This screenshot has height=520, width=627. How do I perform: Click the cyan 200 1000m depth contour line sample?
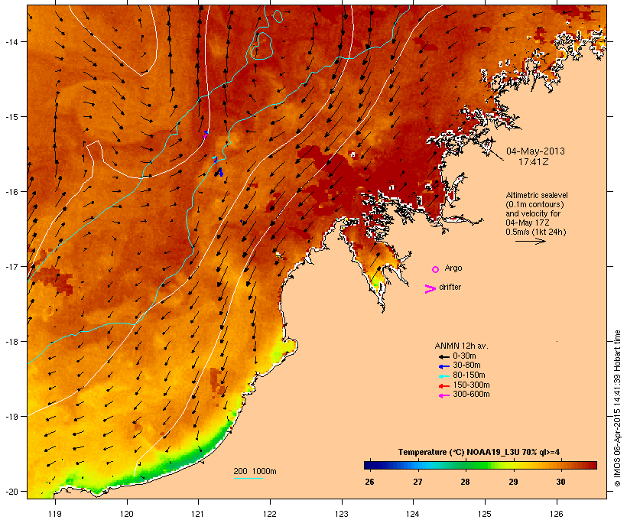248,478
